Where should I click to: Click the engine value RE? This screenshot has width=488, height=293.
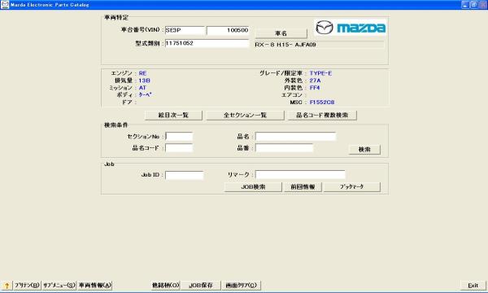click(142, 73)
